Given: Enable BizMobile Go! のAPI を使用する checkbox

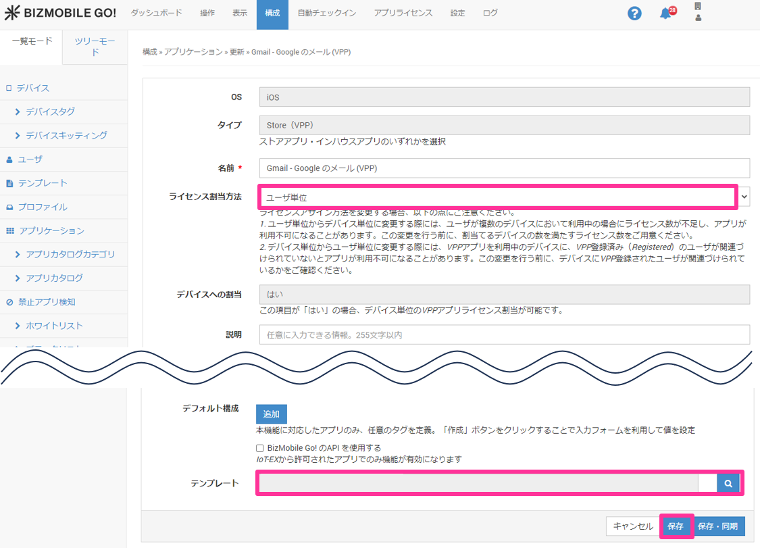Looking at the screenshot, I should 259,448.
